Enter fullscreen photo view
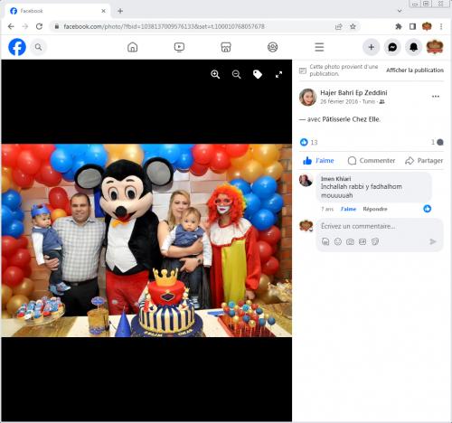 (x=279, y=74)
